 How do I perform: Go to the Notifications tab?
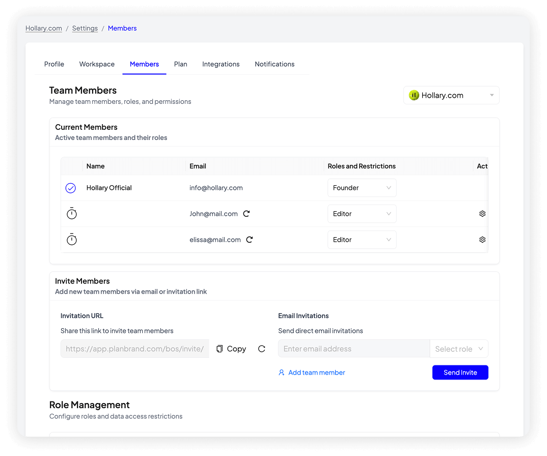click(275, 64)
